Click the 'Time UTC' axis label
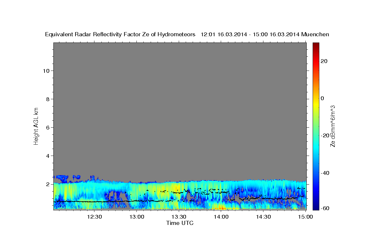Viewport: 379px width, 252px height. (x=180, y=223)
